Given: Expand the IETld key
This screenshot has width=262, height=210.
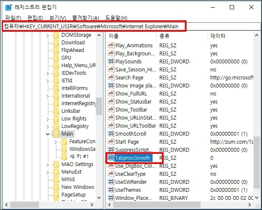Looking at the screenshot, I should pyautogui.click(x=48, y=81).
